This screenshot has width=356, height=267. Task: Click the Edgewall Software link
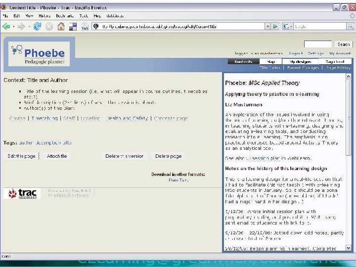(71, 195)
